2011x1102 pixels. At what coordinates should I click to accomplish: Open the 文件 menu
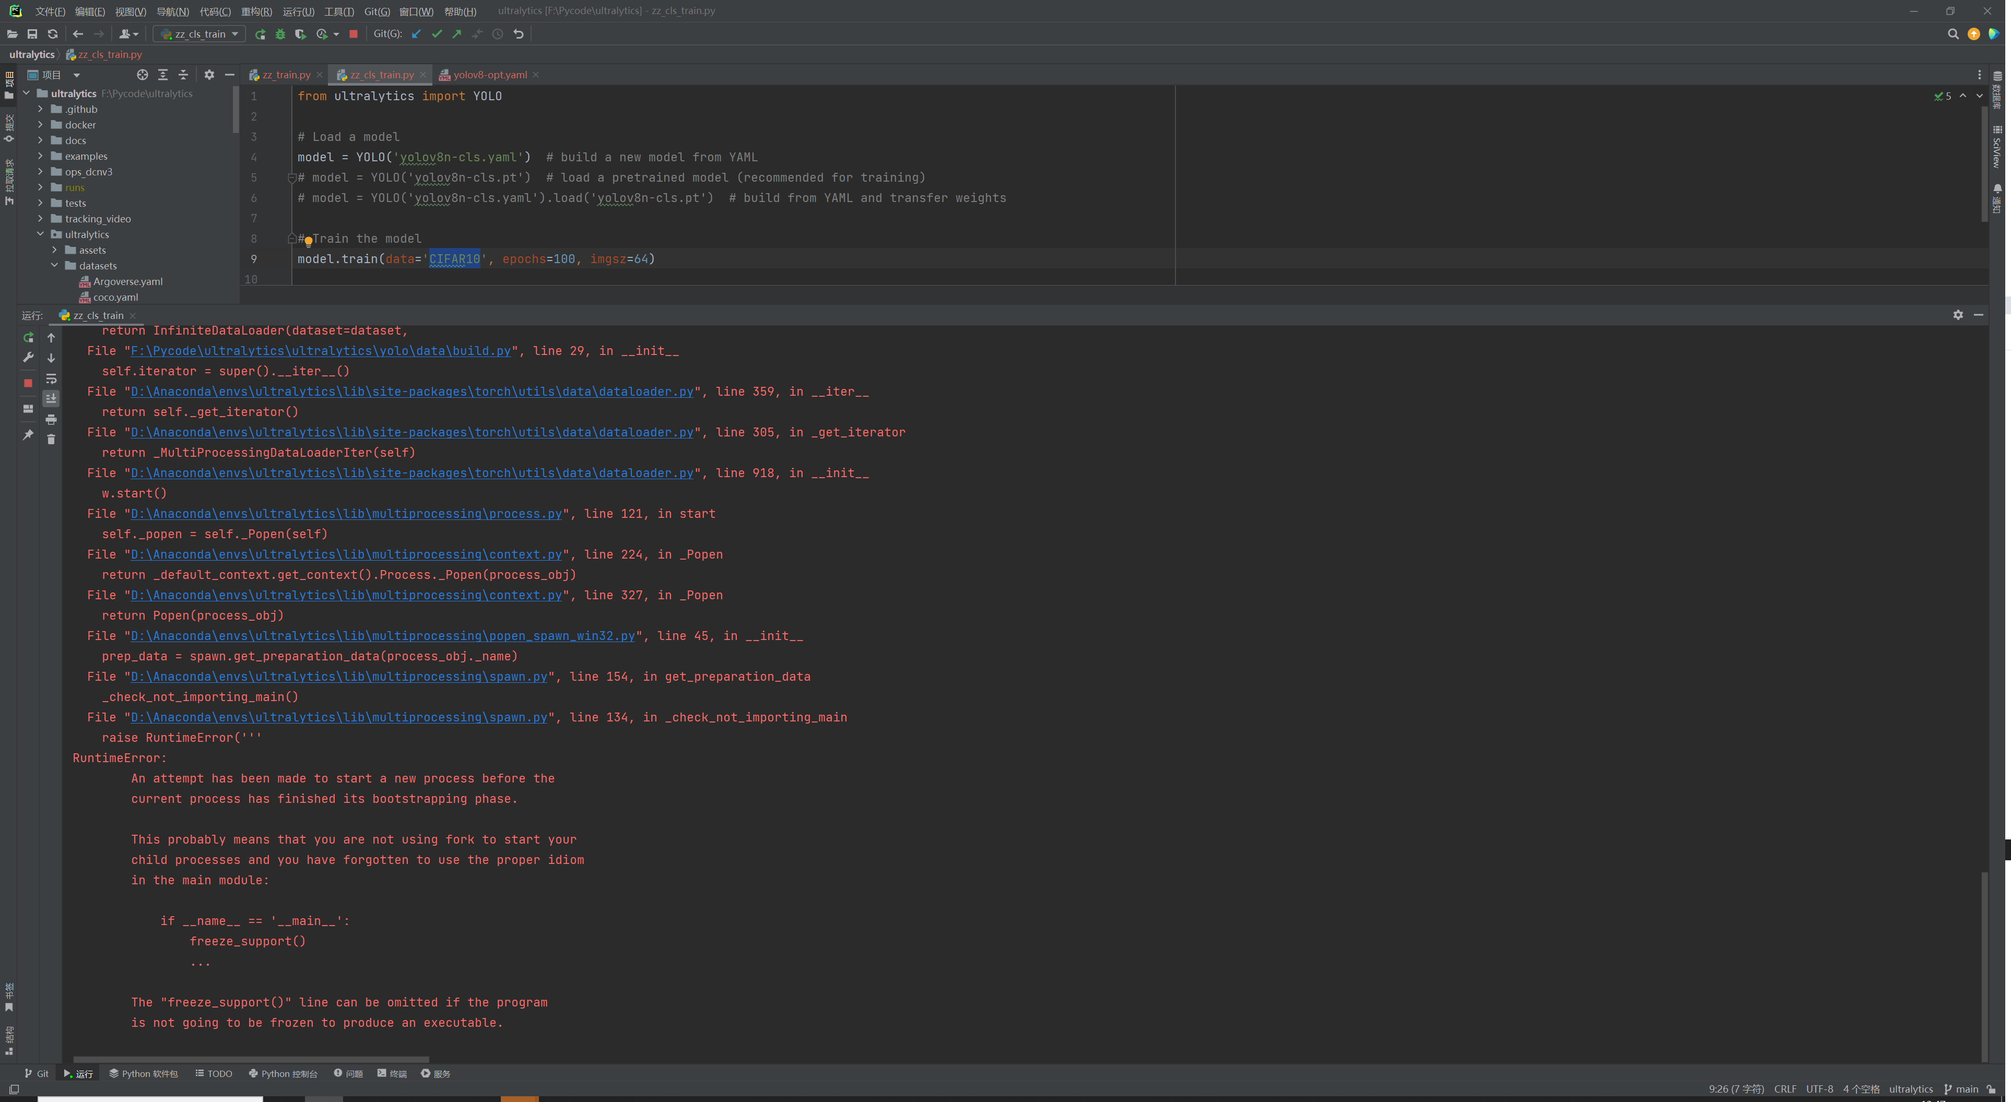point(49,11)
